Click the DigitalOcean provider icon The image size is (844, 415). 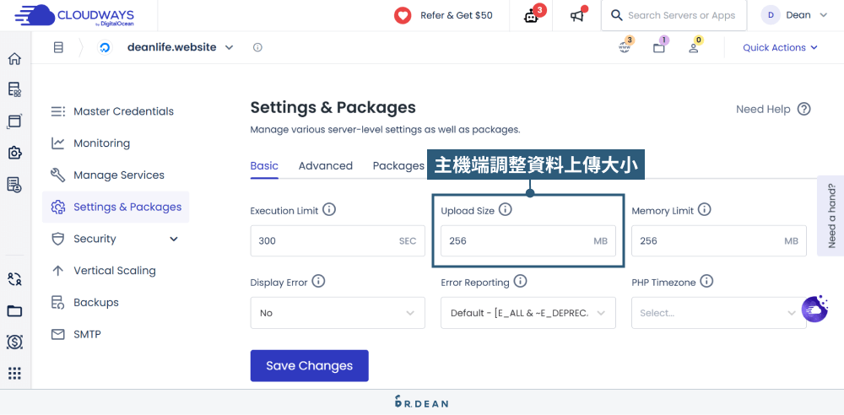pos(105,47)
